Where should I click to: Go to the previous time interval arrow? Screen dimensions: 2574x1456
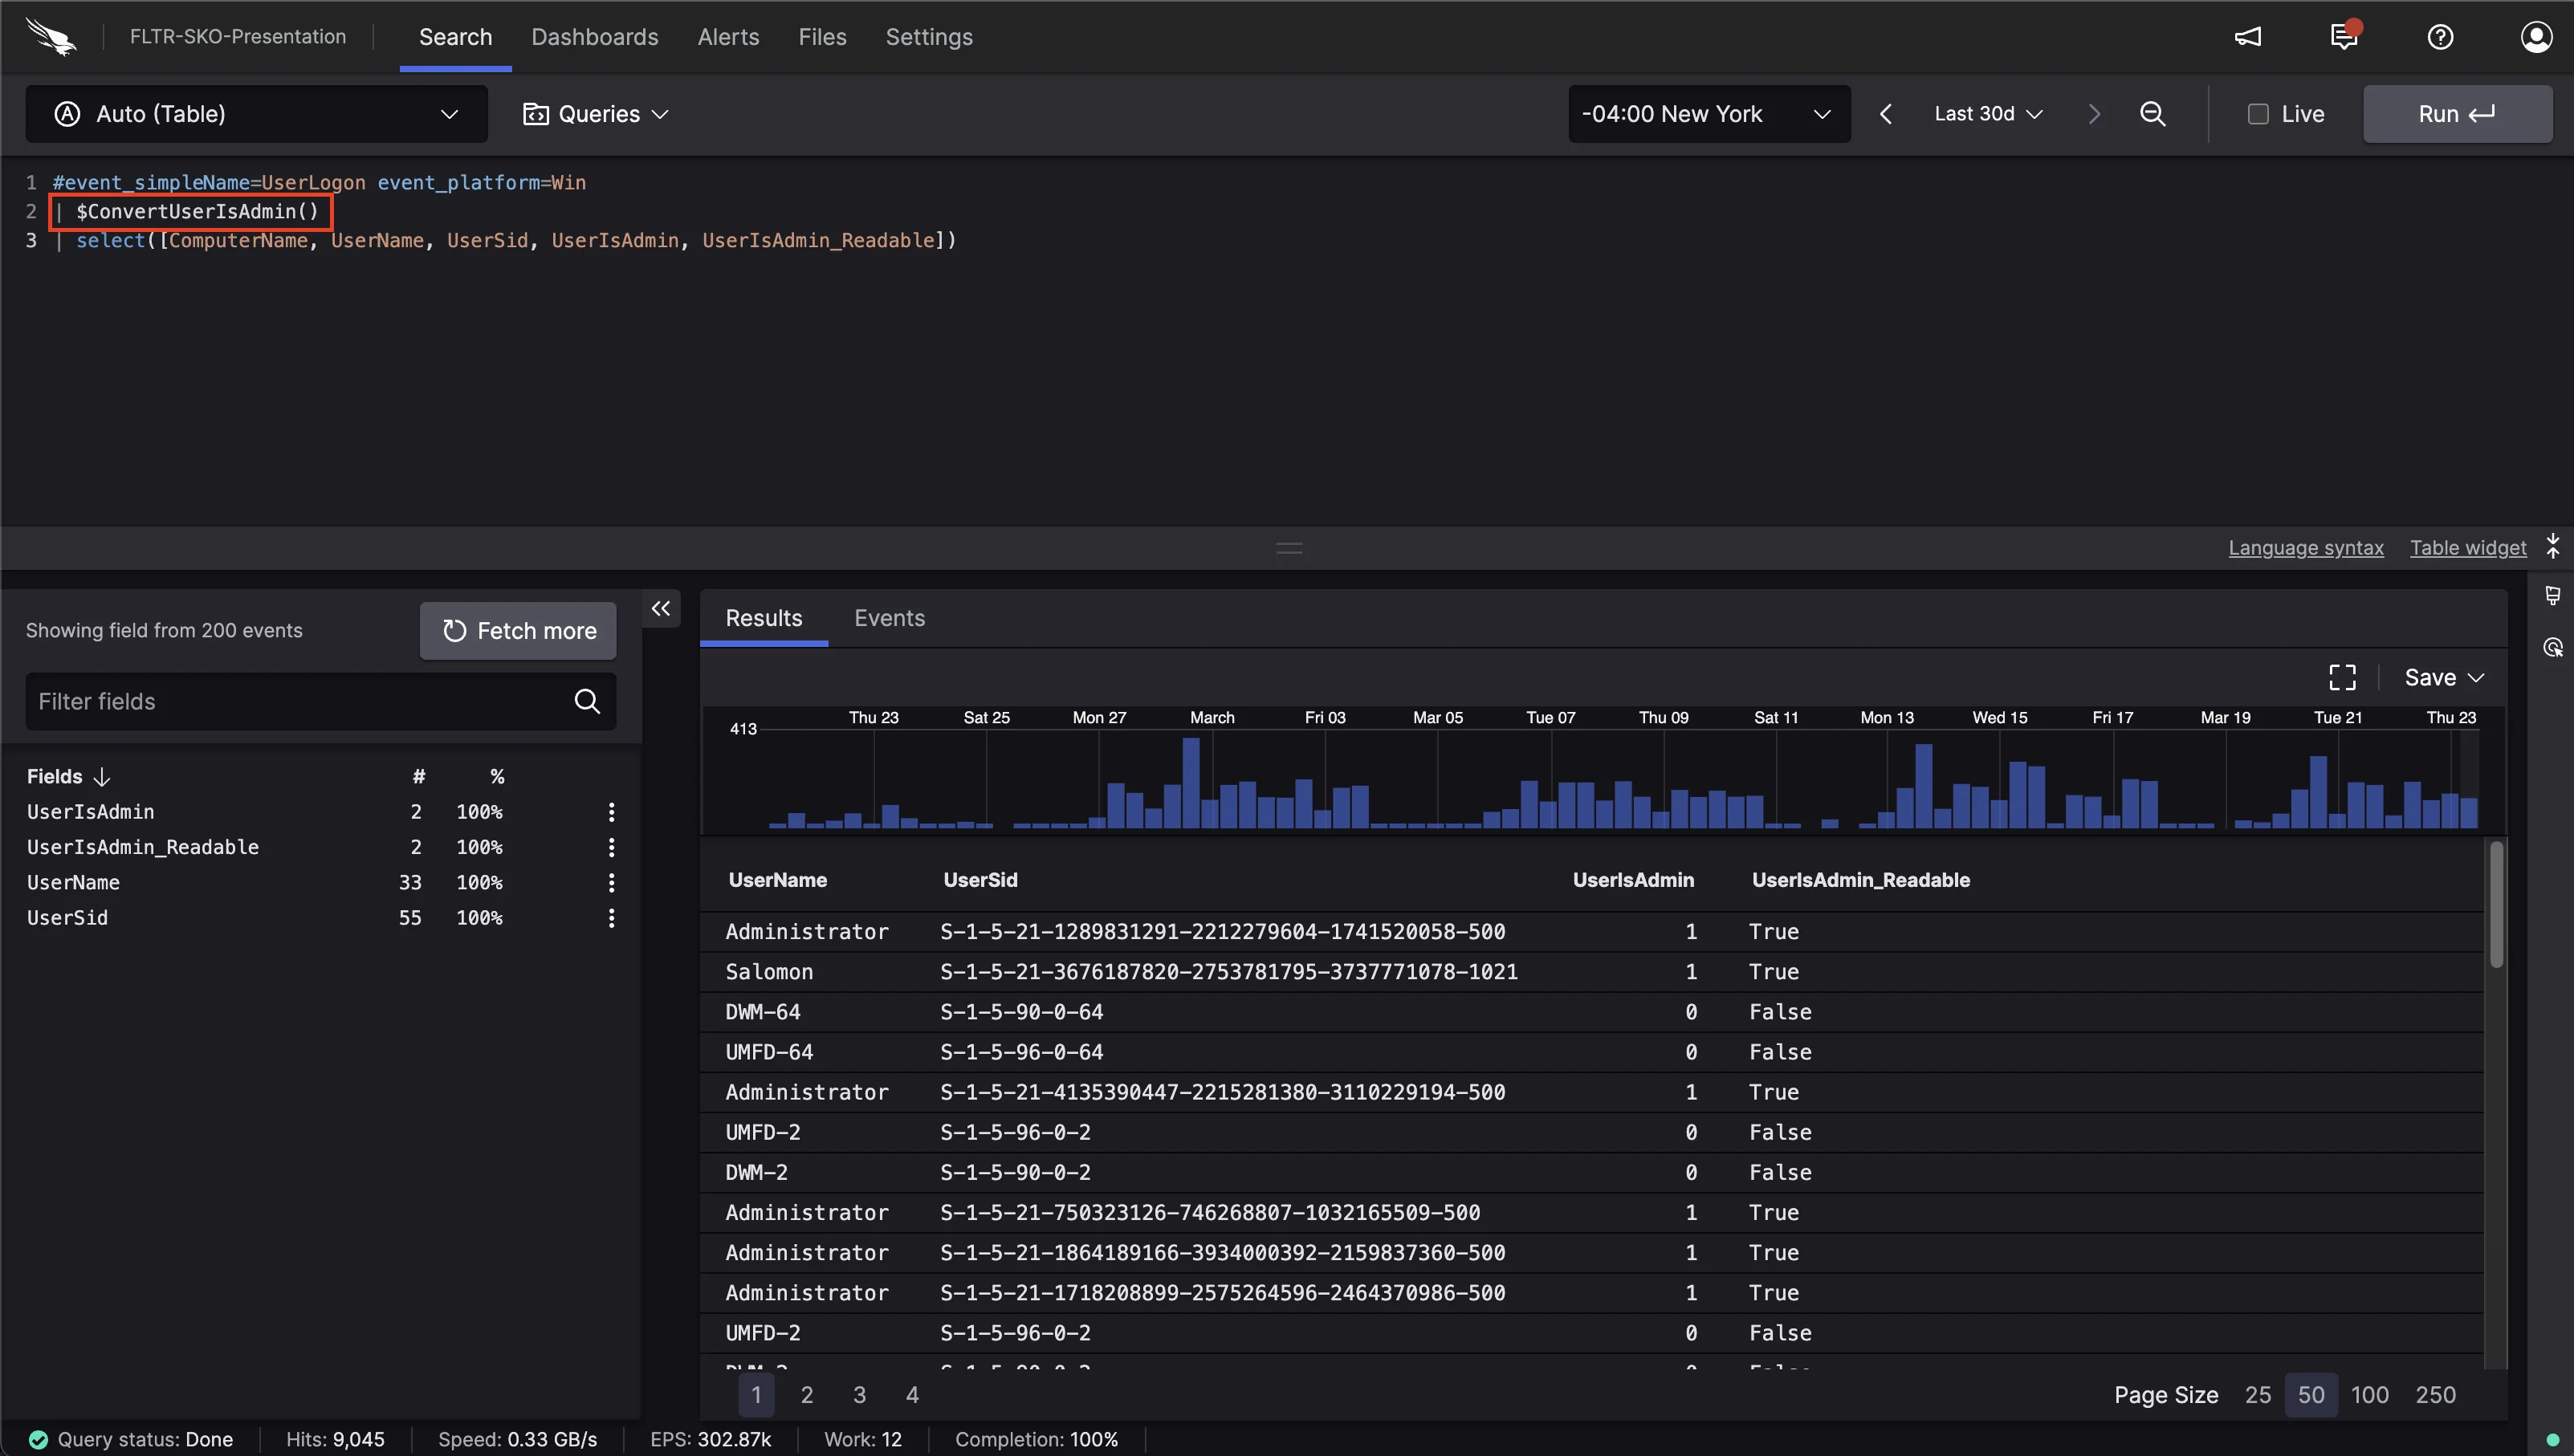click(1886, 114)
